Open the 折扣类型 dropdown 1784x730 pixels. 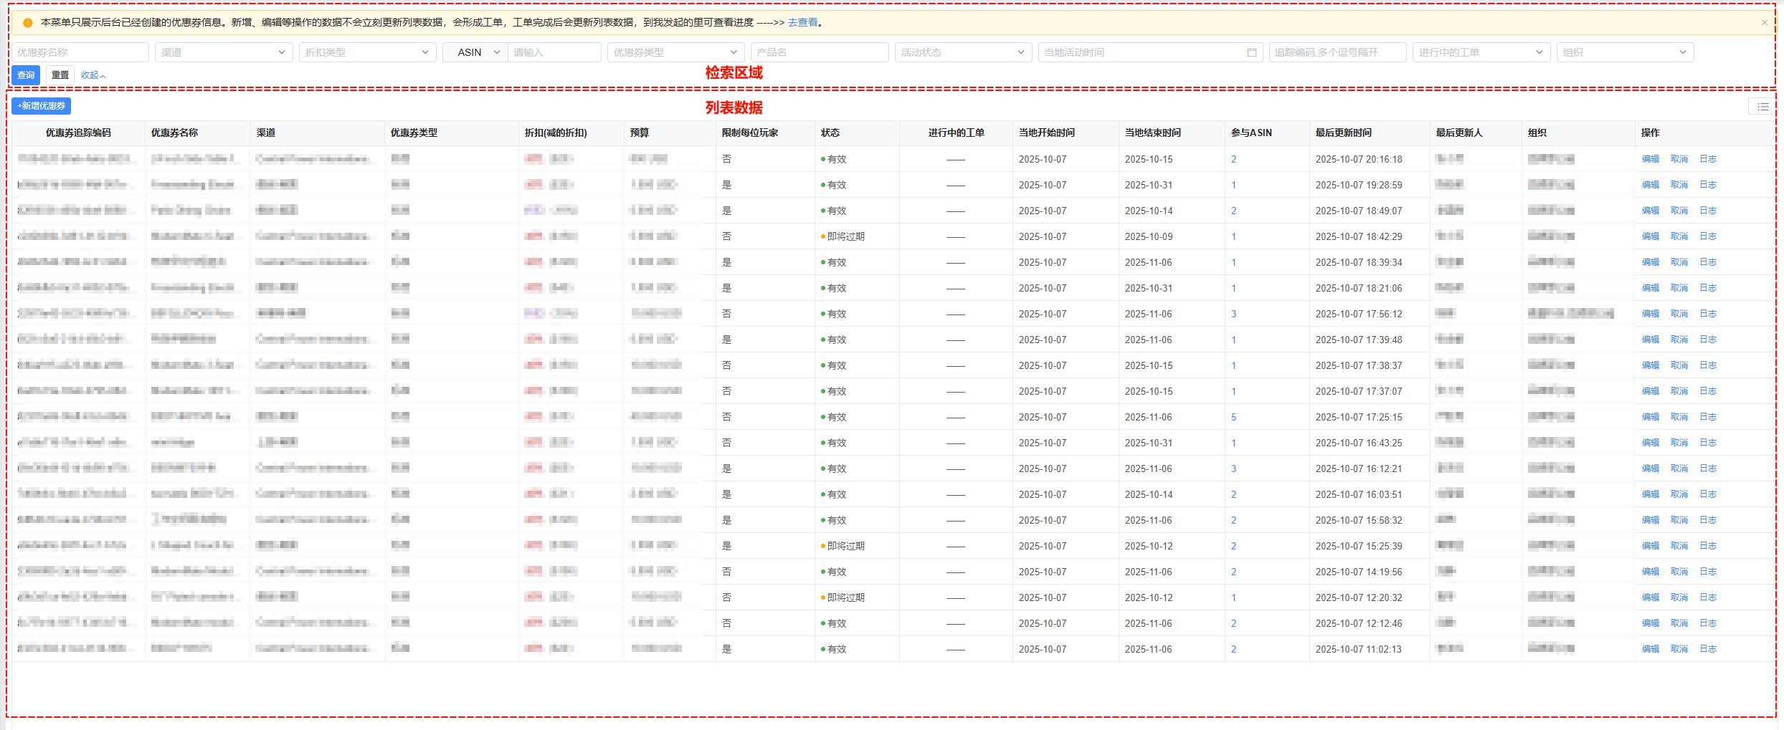(x=367, y=52)
